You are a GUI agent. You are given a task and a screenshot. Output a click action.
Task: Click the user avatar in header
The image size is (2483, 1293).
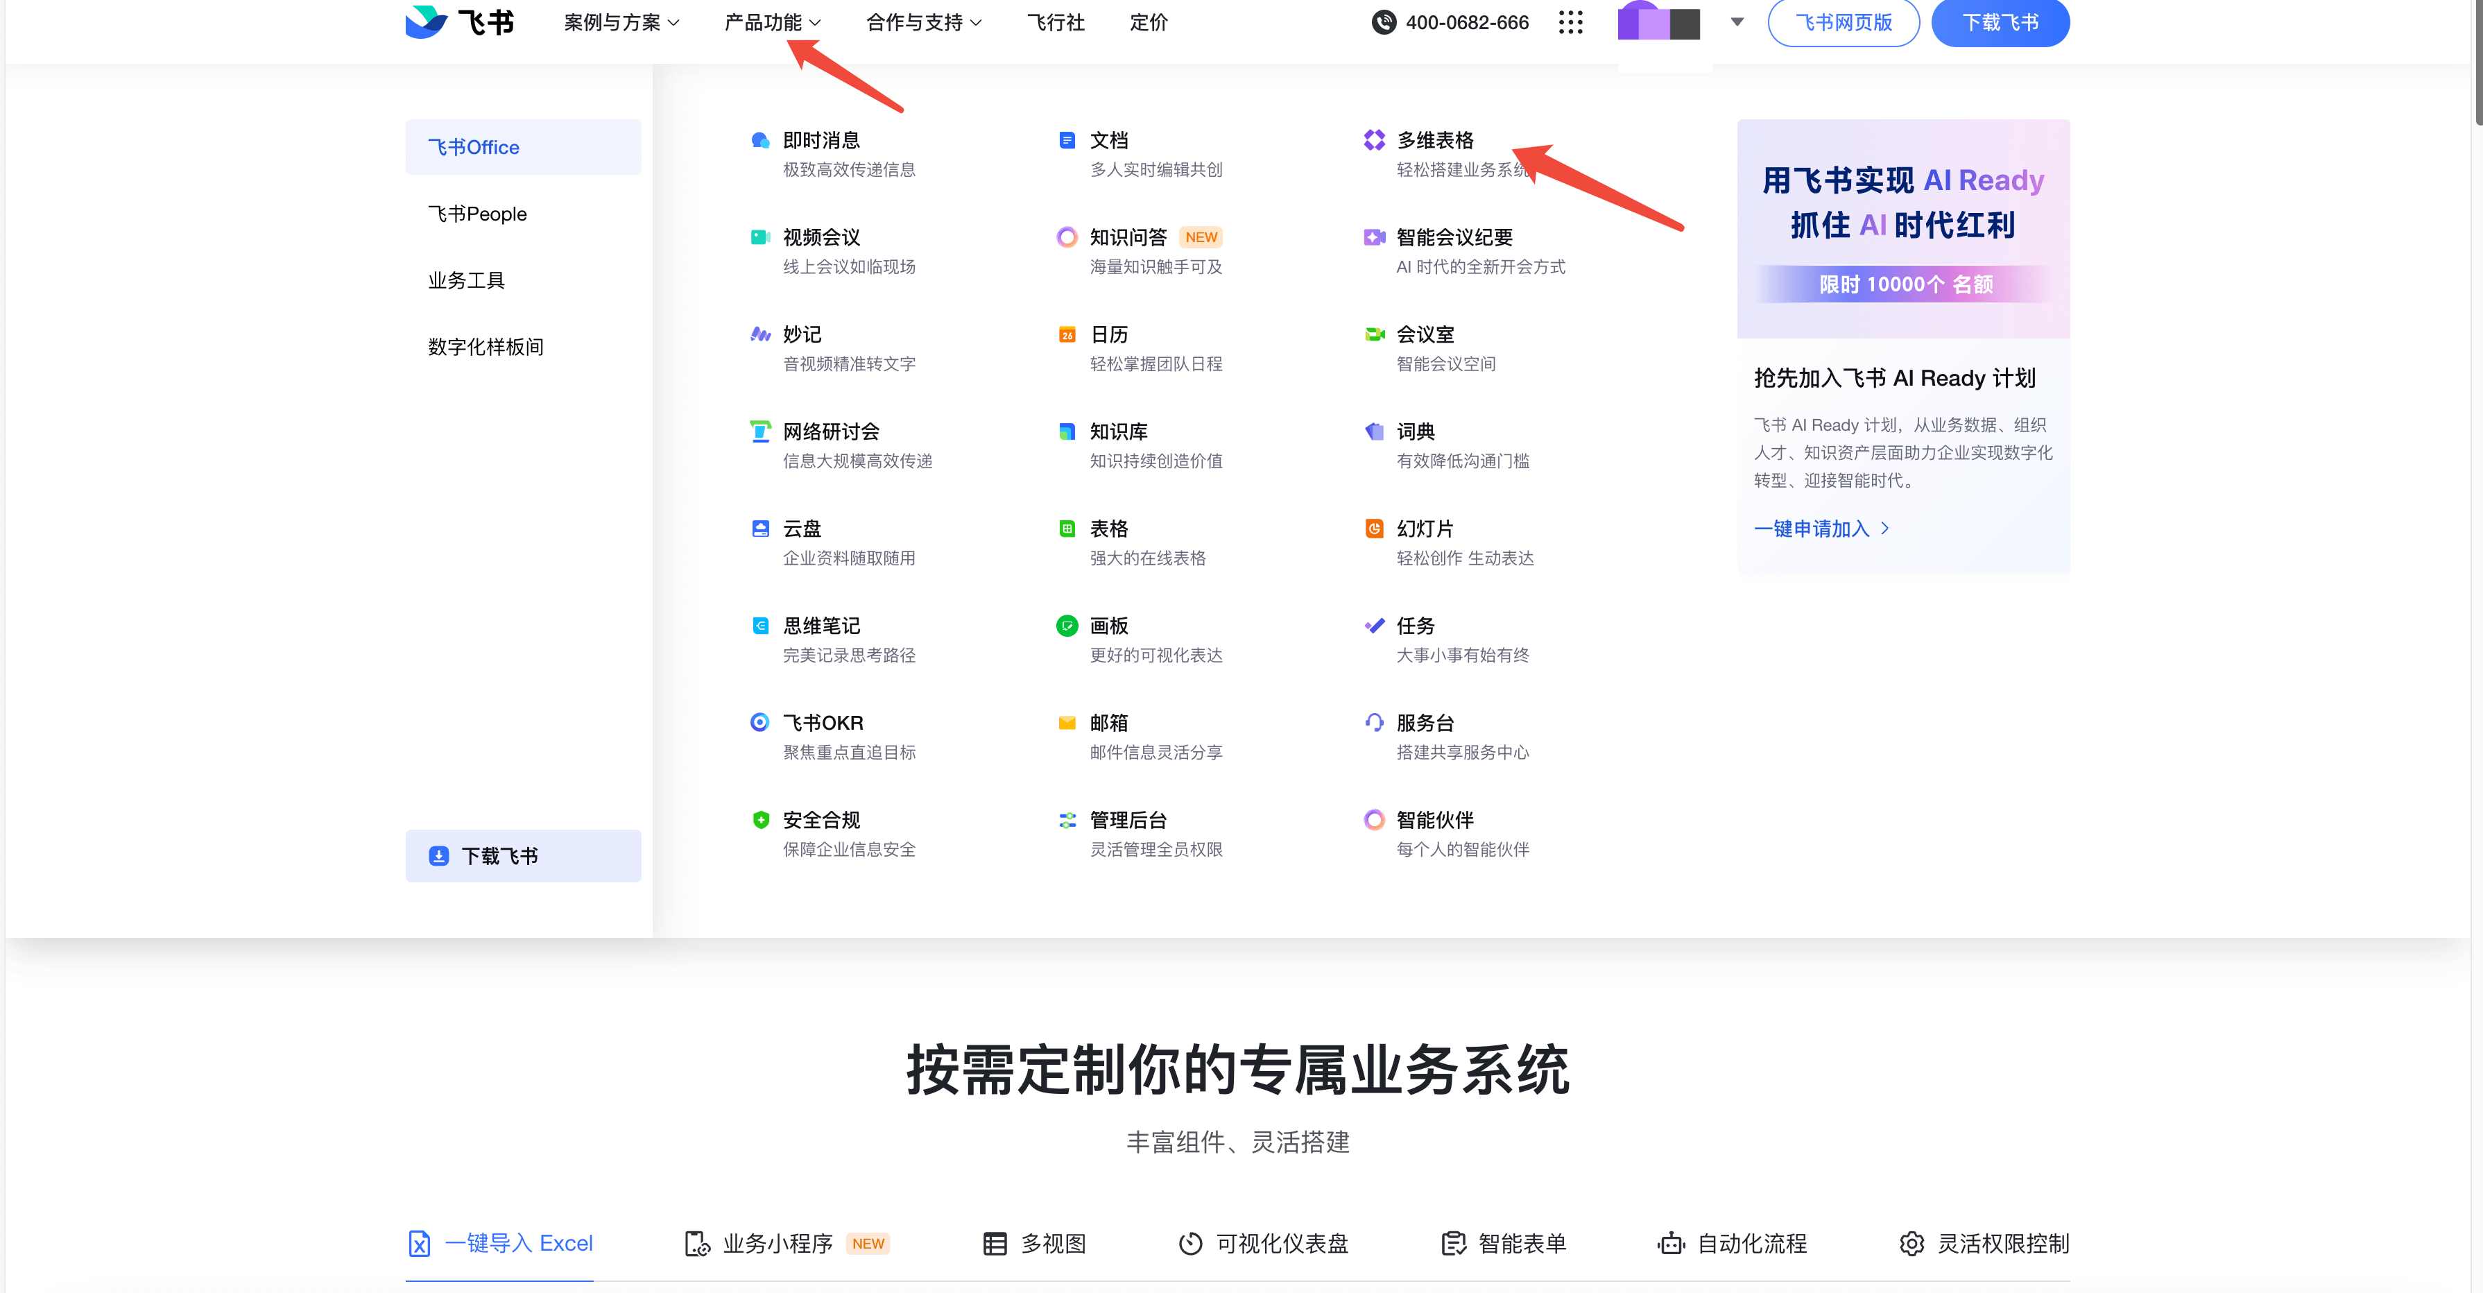pyautogui.click(x=1659, y=22)
